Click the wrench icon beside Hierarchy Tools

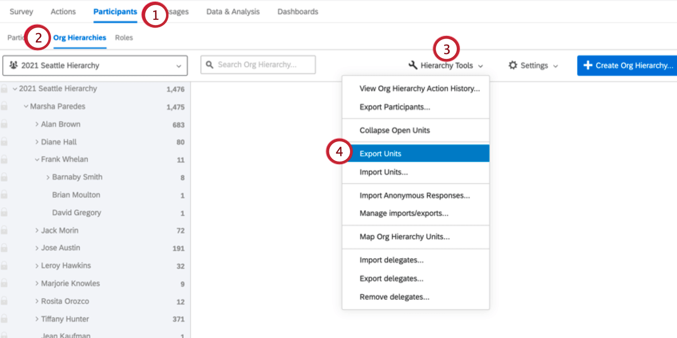tap(413, 65)
